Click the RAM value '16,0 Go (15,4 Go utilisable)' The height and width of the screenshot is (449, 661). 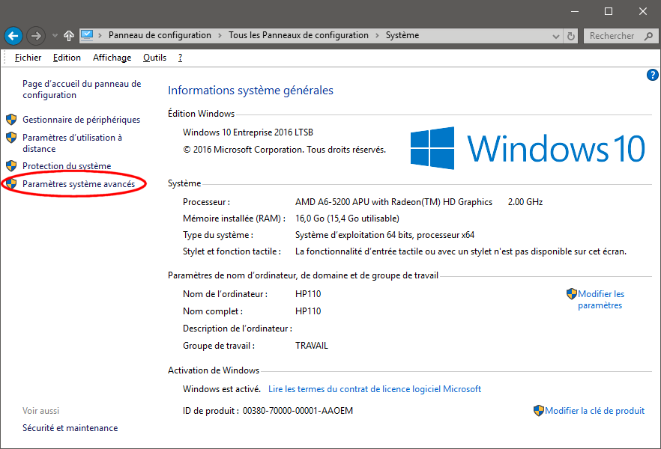[x=347, y=219]
